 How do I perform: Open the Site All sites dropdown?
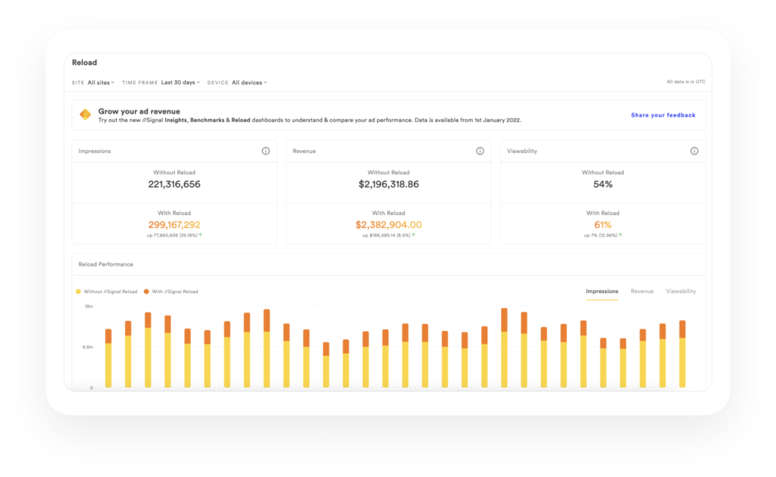pos(101,83)
